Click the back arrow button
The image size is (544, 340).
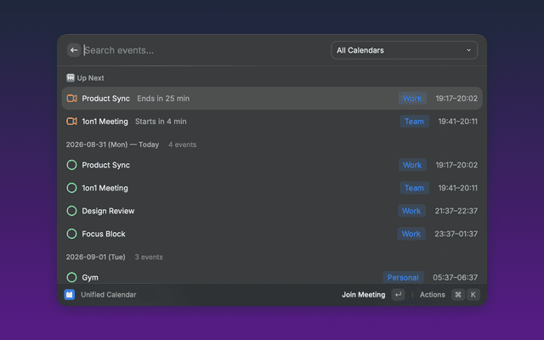click(x=74, y=50)
